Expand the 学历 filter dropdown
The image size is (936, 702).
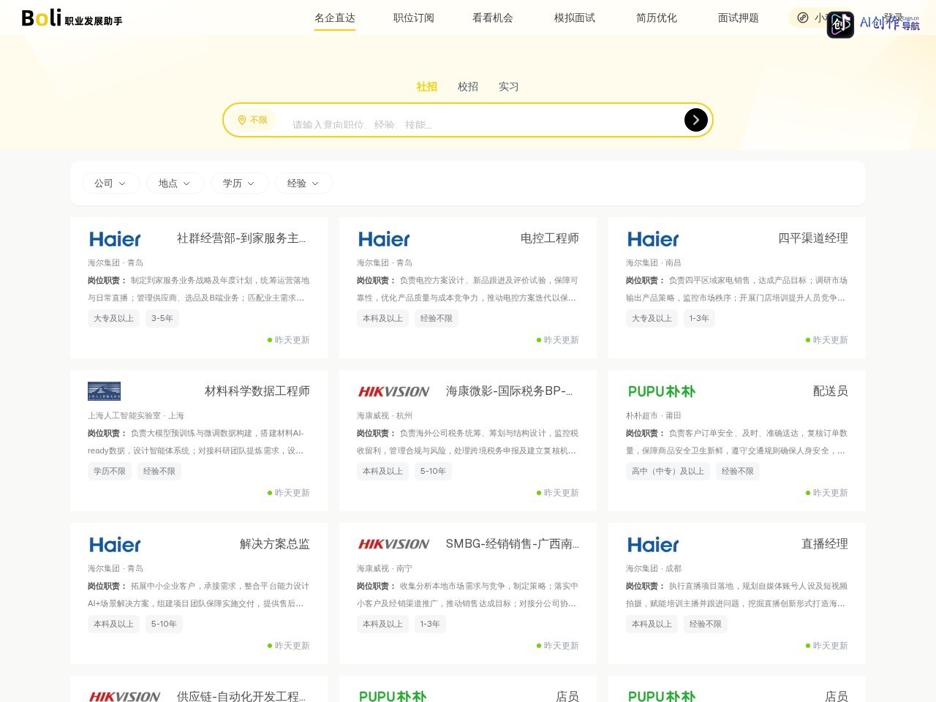pos(239,184)
